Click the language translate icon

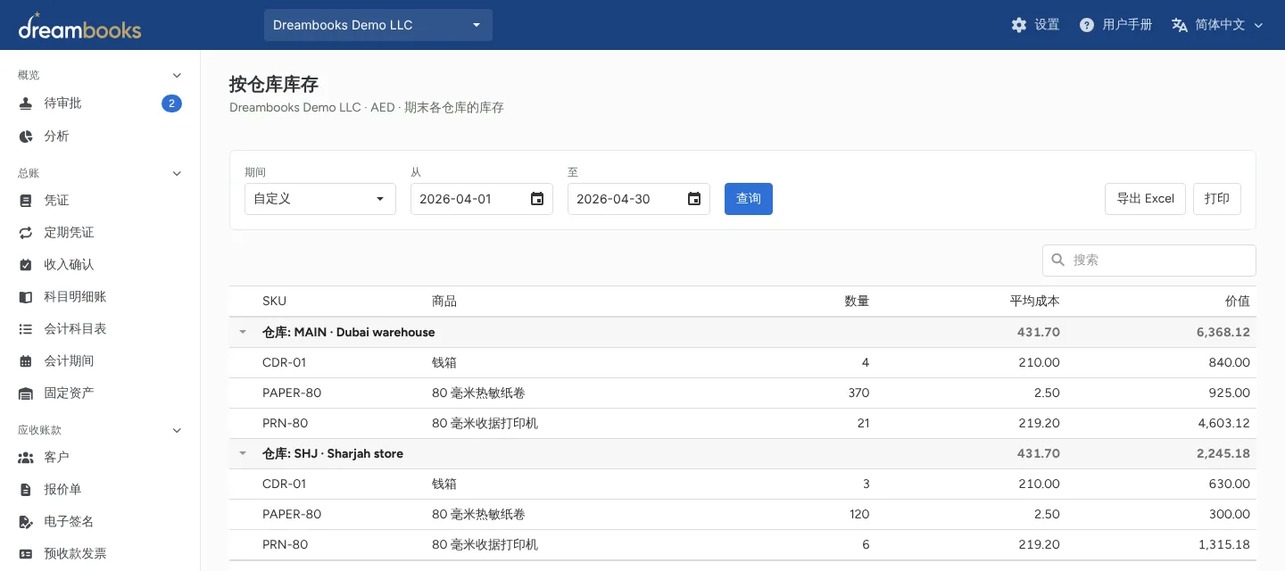tap(1180, 25)
